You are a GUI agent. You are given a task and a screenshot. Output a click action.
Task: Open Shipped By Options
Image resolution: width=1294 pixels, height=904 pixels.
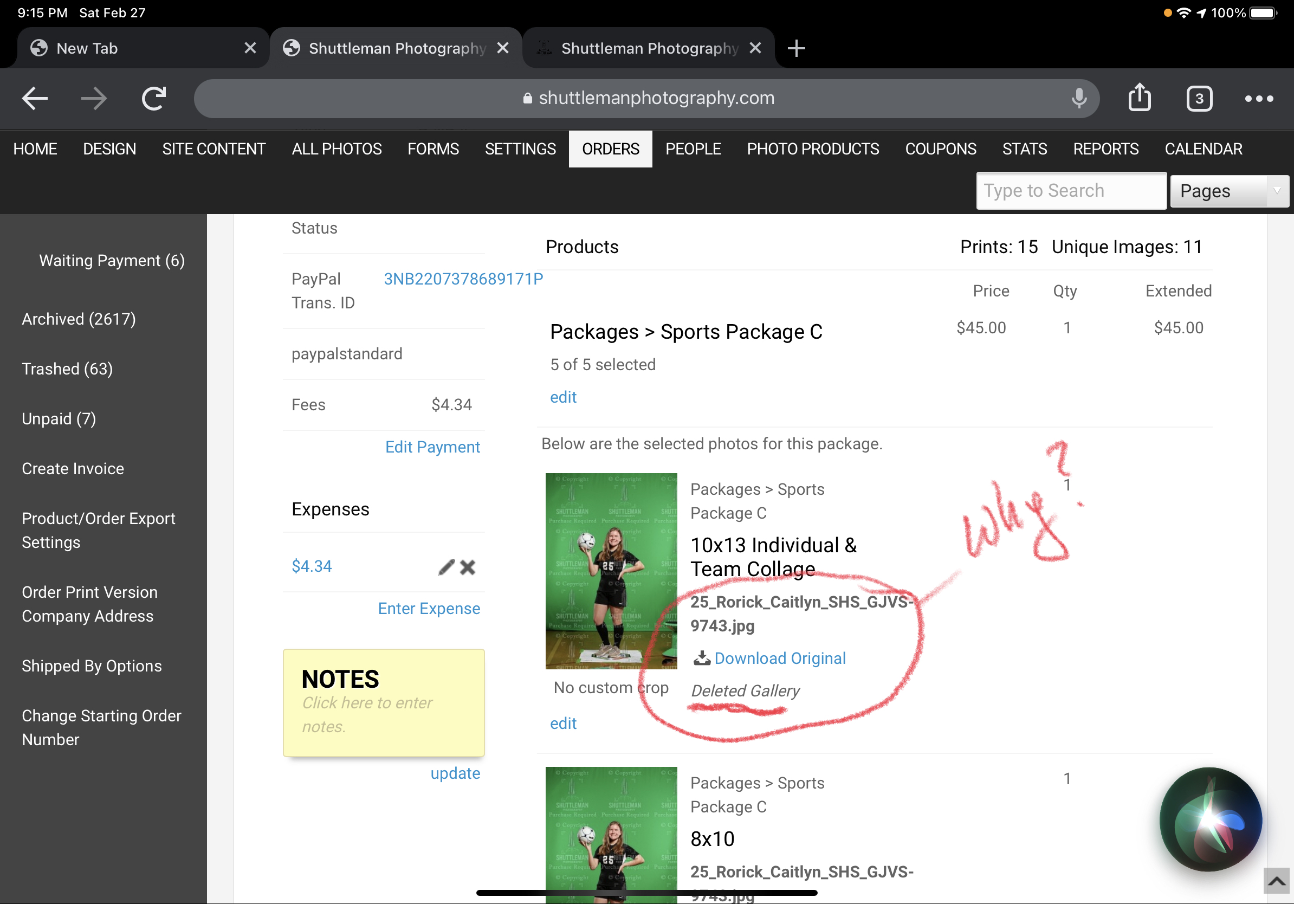pyautogui.click(x=91, y=666)
